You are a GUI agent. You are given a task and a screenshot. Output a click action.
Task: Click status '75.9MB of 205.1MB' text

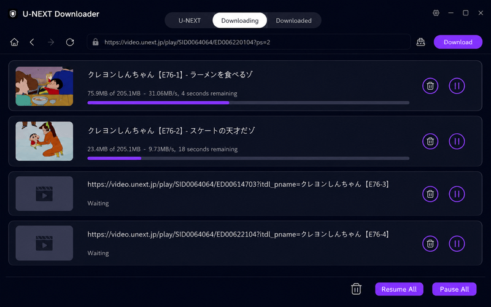[114, 93]
